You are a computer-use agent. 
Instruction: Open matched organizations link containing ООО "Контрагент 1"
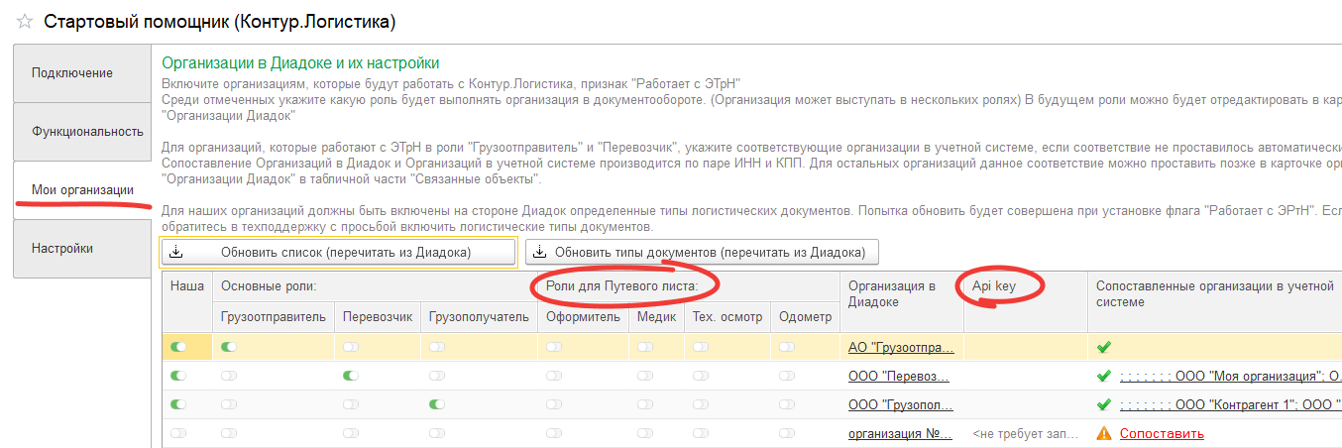(1230, 405)
